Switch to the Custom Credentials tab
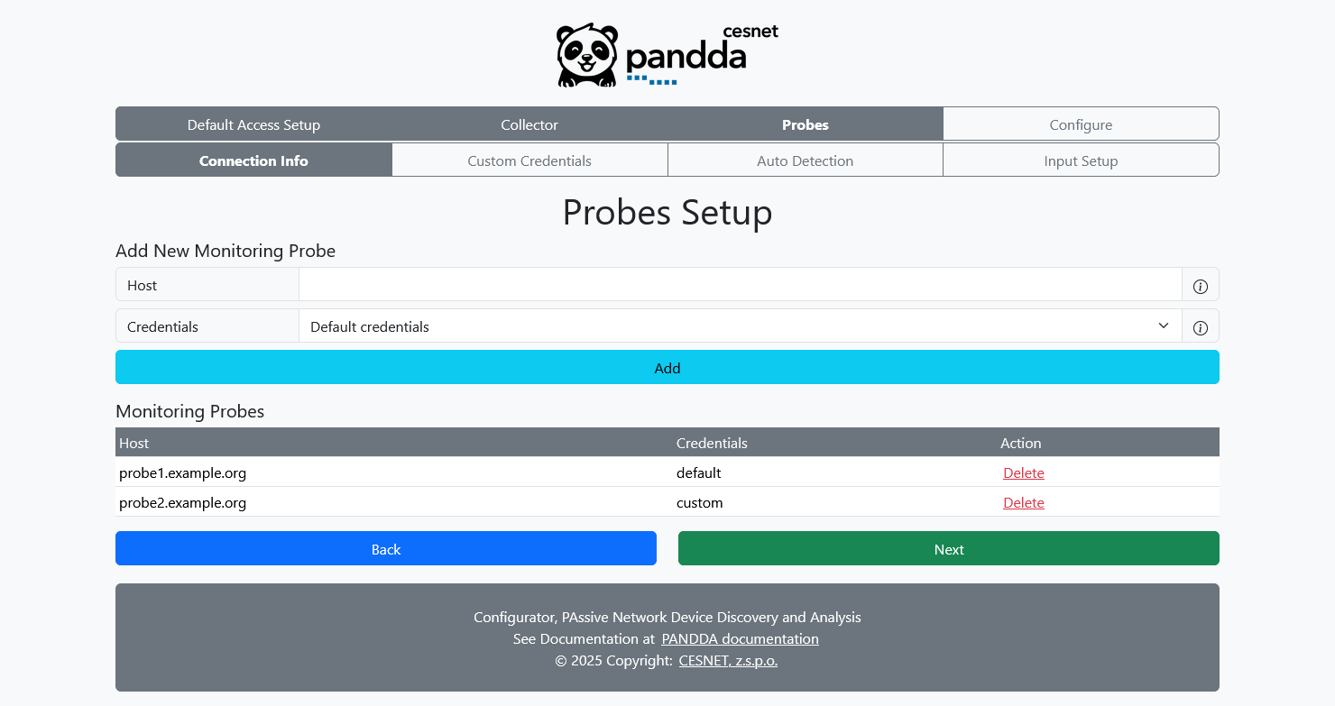Image resolution: width=1335 pixels, height=706 pixels. 529,160
